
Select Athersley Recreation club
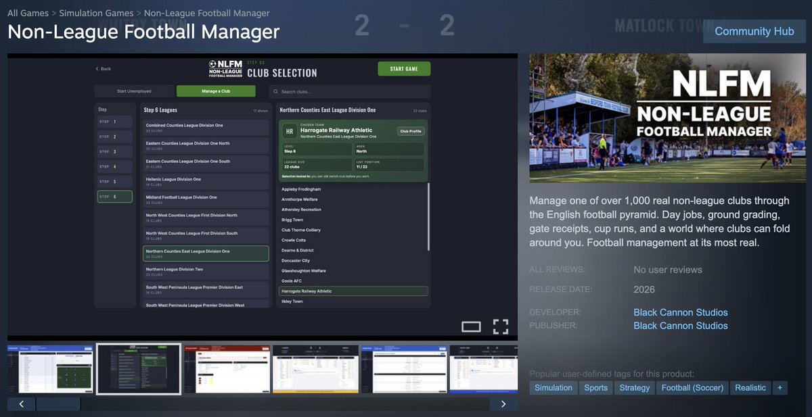353,210
